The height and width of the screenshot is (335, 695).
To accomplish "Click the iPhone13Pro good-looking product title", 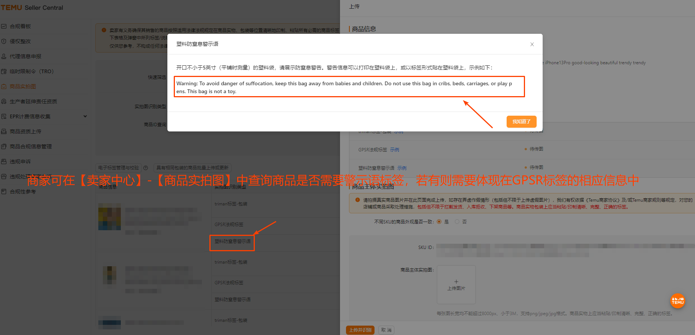I will coord(595,63).
